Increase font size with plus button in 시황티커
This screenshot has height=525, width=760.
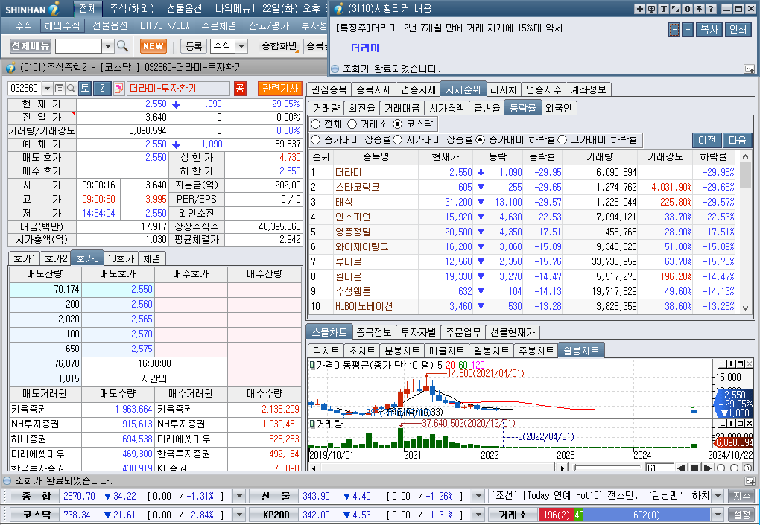688,30
